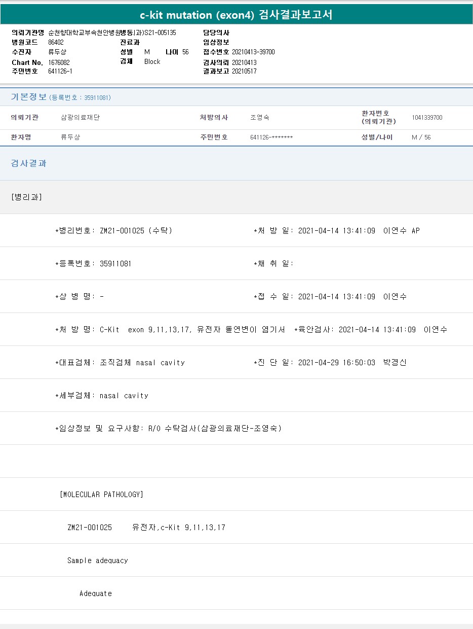Click patient number 1041339700

(427, 118)
